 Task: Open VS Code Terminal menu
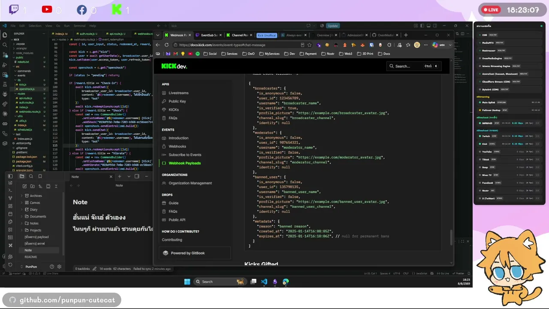click(x=79, y=26)
